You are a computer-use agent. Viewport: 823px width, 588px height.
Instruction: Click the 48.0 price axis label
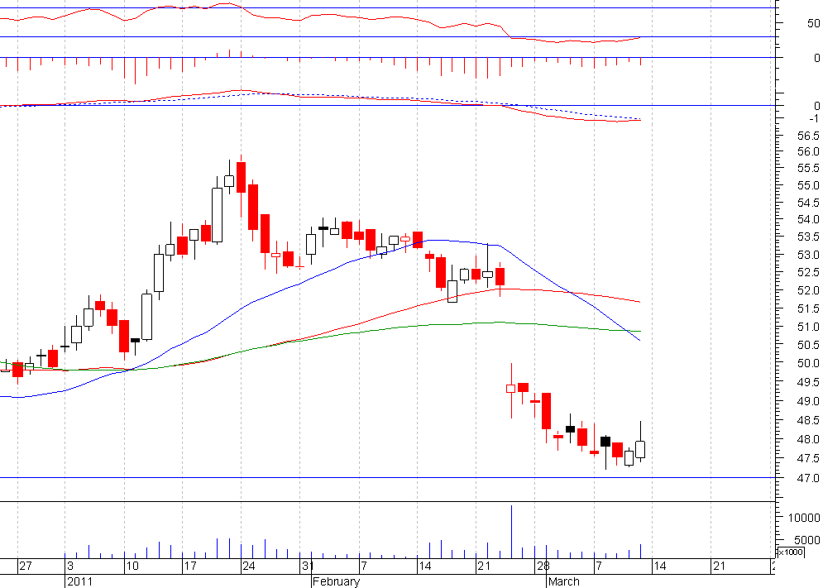808,439
